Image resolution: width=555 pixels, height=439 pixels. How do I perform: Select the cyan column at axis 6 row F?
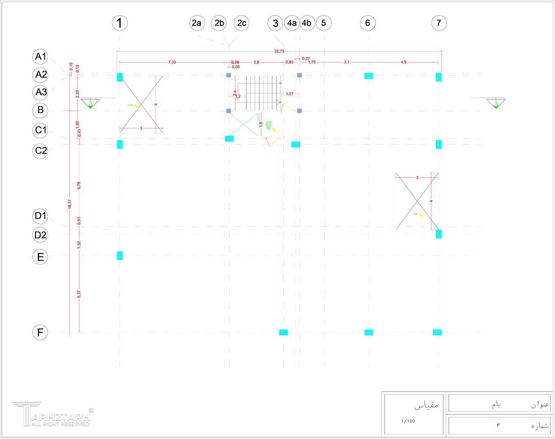tap(368, 333)
